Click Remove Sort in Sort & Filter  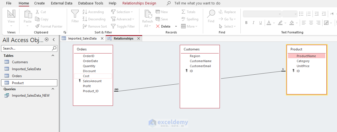click(x=95, y=26)
